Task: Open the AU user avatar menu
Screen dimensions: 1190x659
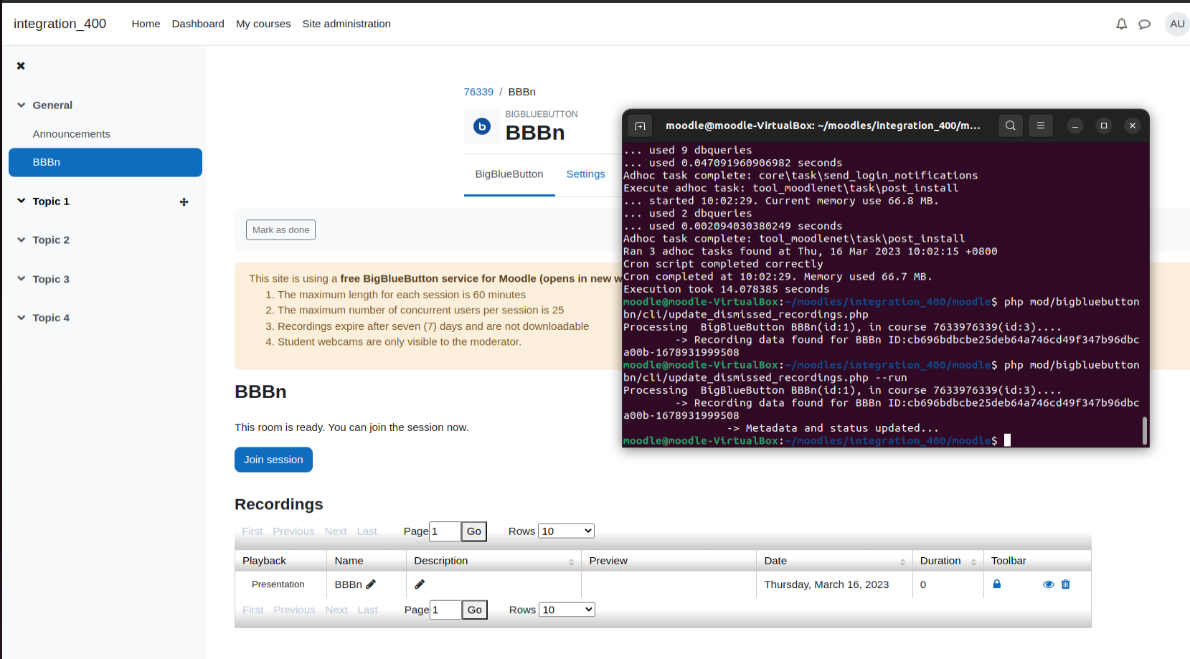Action: [x=1177, y=24]
